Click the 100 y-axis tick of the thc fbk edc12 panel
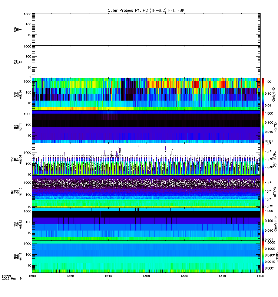This screenshot has width=278, height=297. [29, 222]
